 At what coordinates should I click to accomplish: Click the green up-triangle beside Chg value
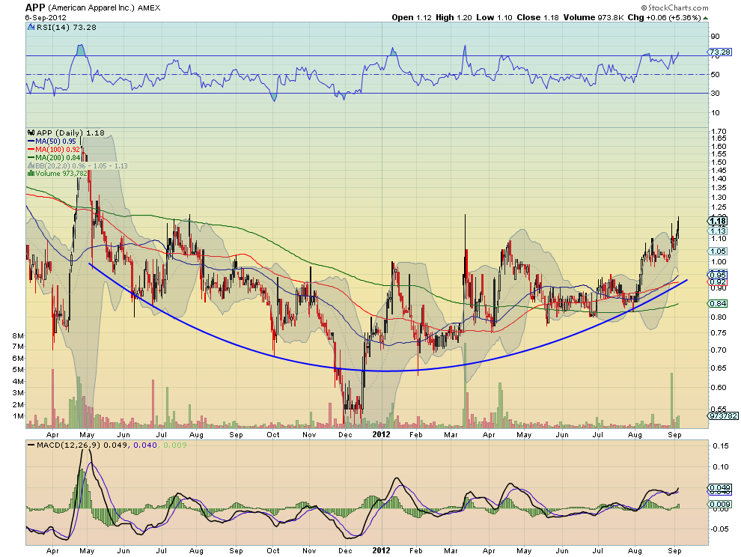(706, 18)
